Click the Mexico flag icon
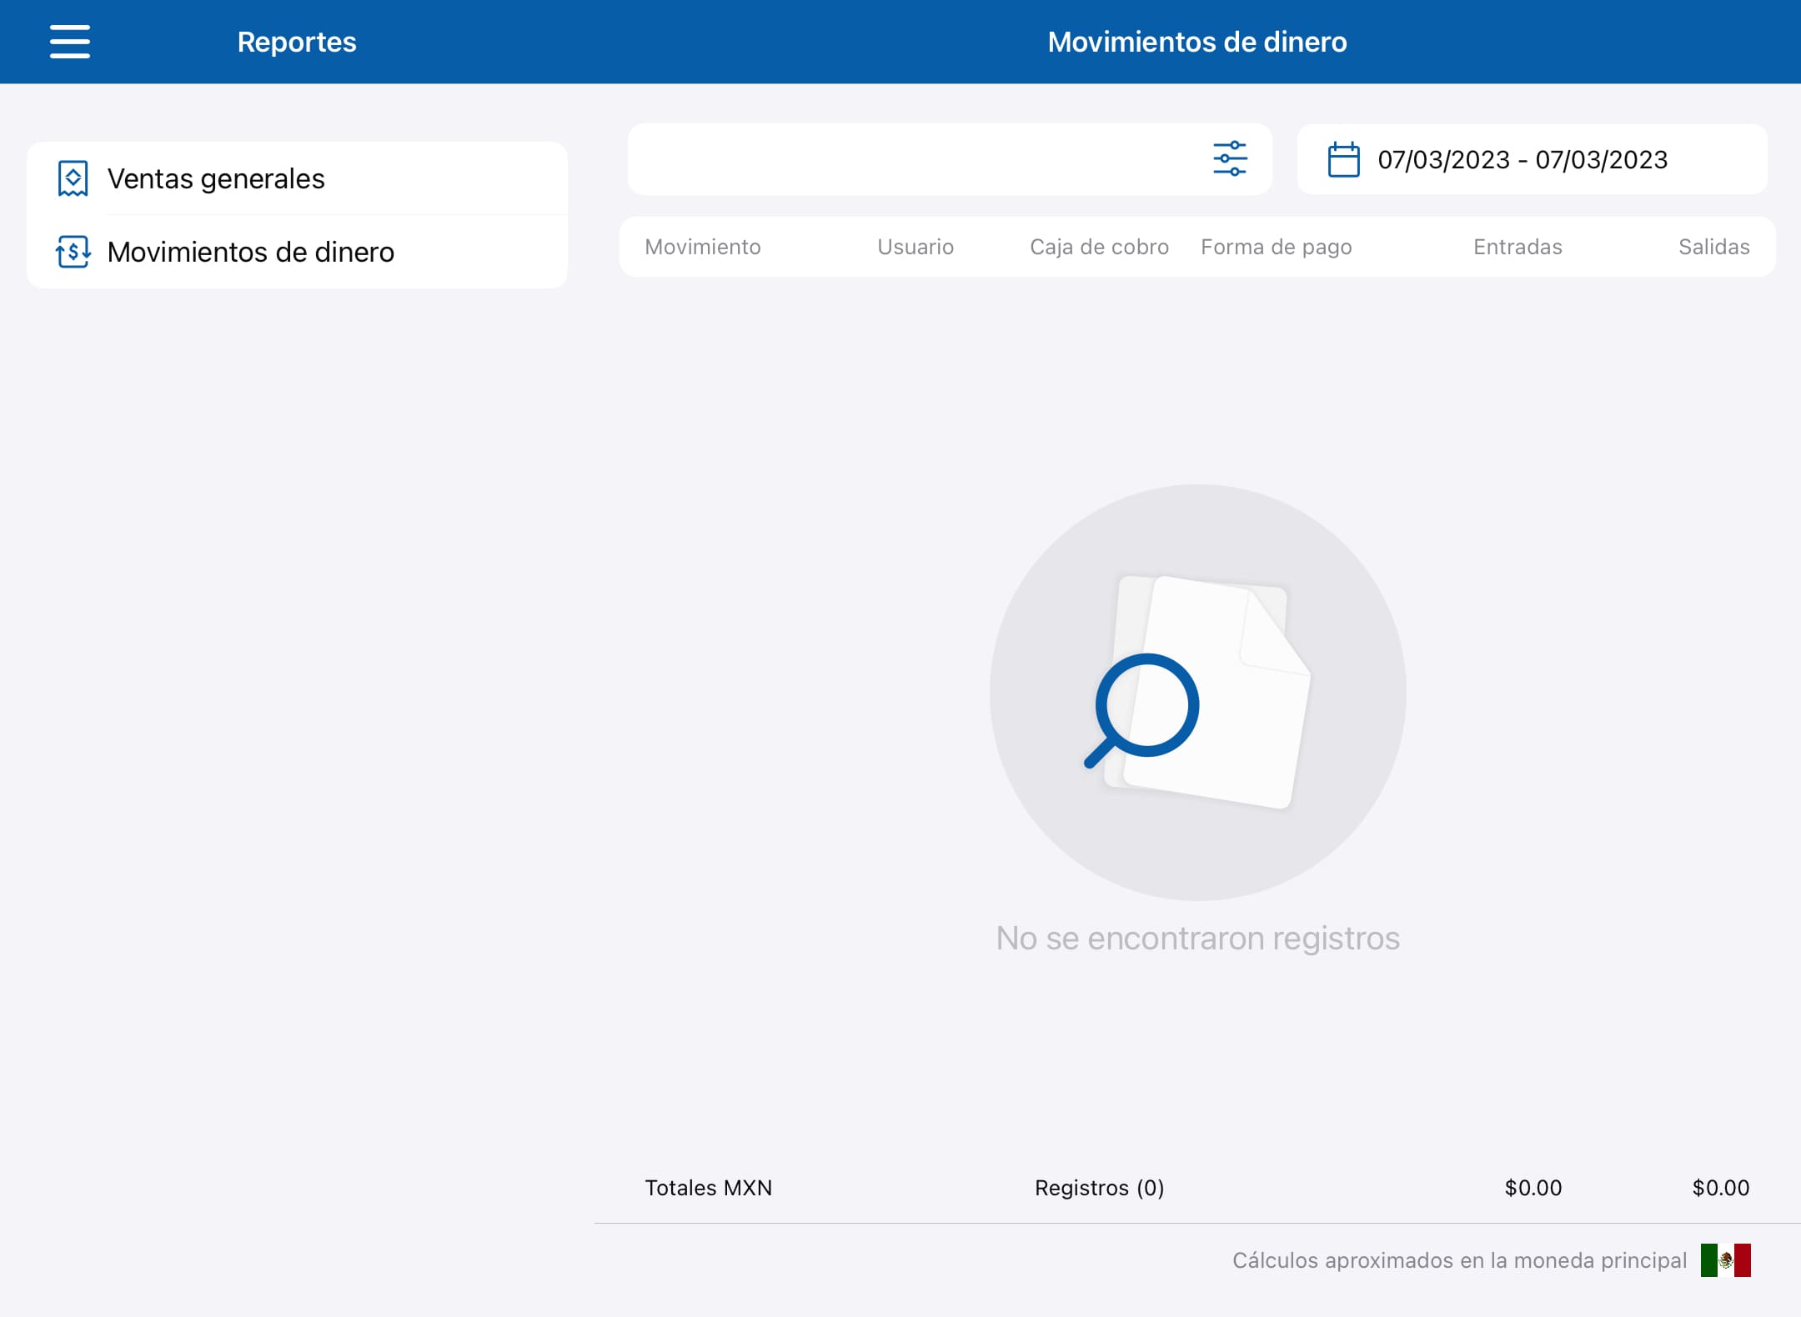 tap(1725, 1260)
